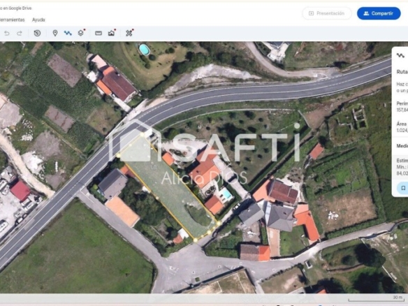Select the add placemark pin tool
The image size is (408, 306).
click(x=55, y=33)
